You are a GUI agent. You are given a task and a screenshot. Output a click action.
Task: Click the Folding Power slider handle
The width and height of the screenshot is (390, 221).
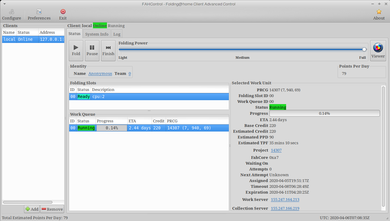pyautogui.click(x=364, y=49)
